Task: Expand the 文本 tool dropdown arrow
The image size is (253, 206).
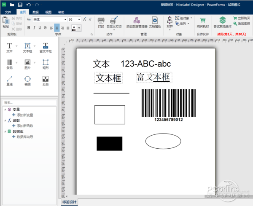Action: tap(16, 46)
